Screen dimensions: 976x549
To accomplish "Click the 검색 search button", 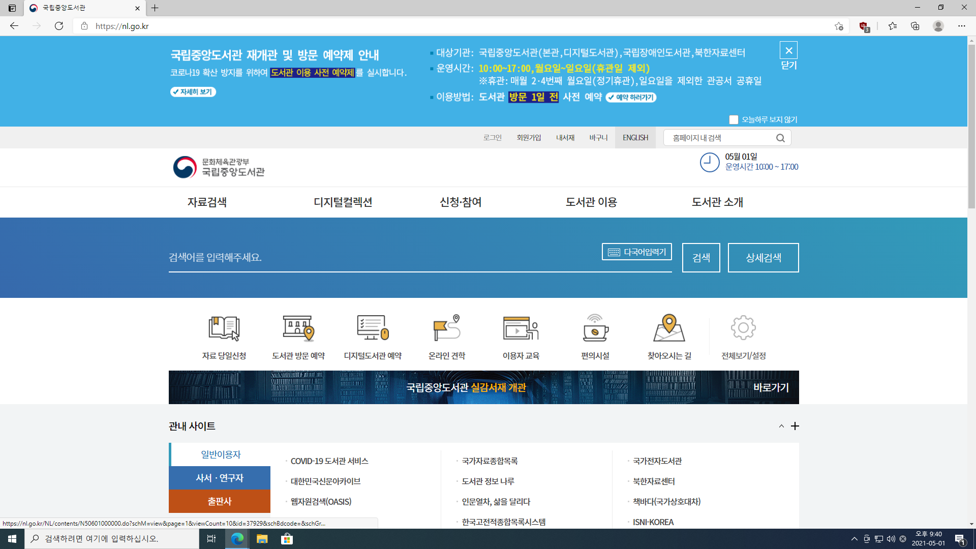I will pos(701,258).
